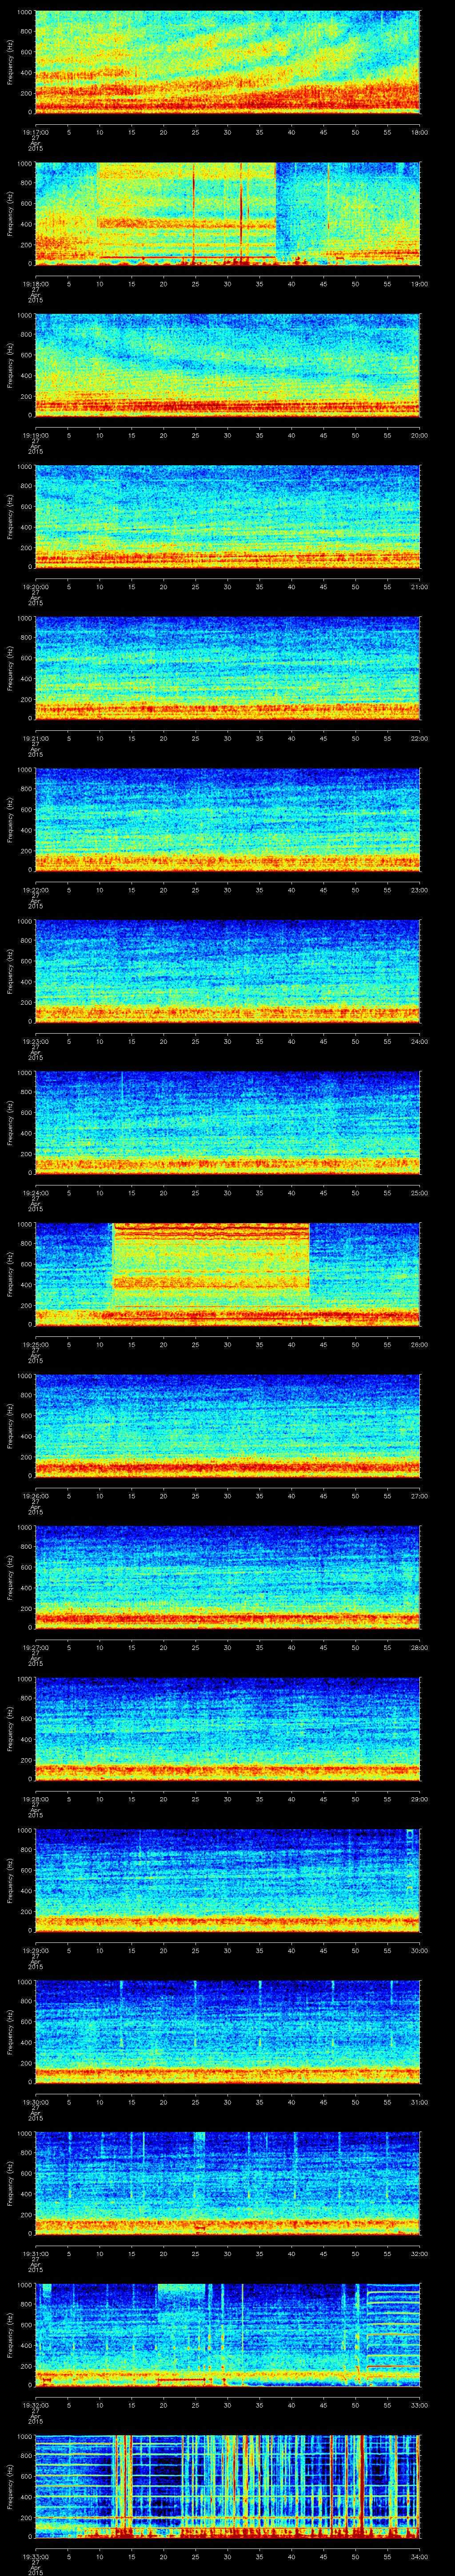Image resolution: width=455 pixels, height=2576 pixels.
Task: Click the 34:00 end label of the last panel
Action: (419, 2556)
